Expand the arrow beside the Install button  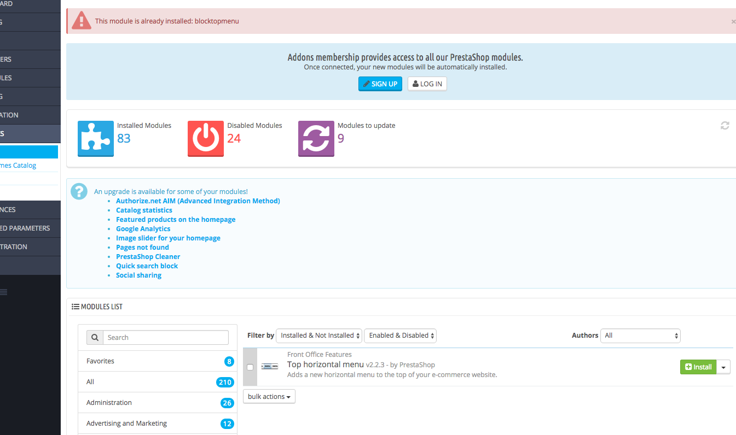click(x=723, y=367)
